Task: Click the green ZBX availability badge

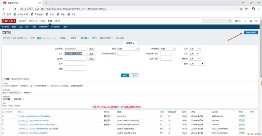Action: pyautogui.click(x=39, y=38)
